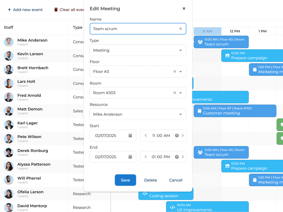This screenshot has height=212, width=283.
Task: Clear the Floor #3 selection
Action: pyautogui.click(x=175, y=71)
